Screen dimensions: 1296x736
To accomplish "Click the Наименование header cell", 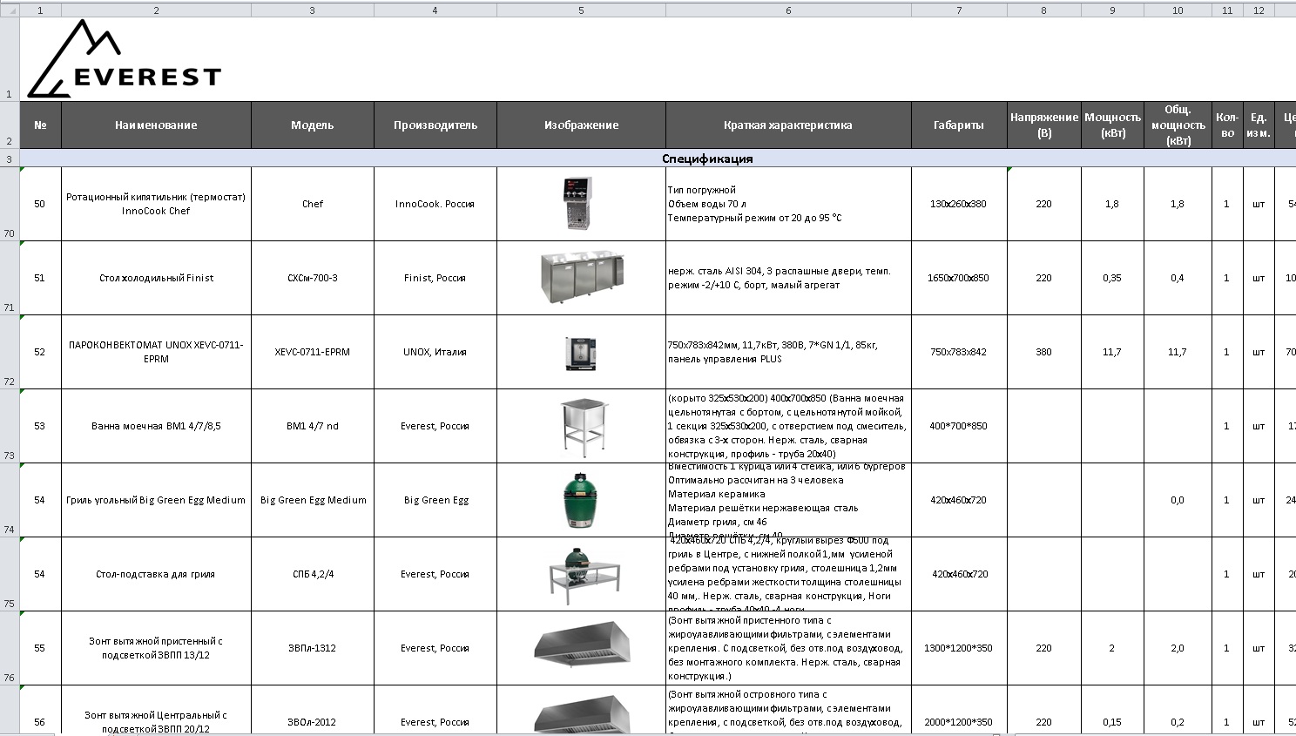I will 156,125.
